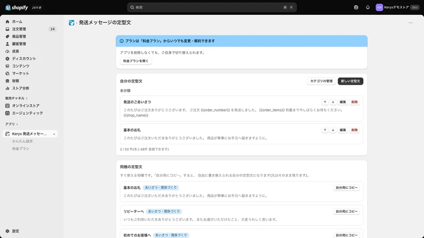Viewport: 424px width, 238px height.
Task: Expand アプリ section chevron
Action: pyautogui.click(x=17, y=124)
